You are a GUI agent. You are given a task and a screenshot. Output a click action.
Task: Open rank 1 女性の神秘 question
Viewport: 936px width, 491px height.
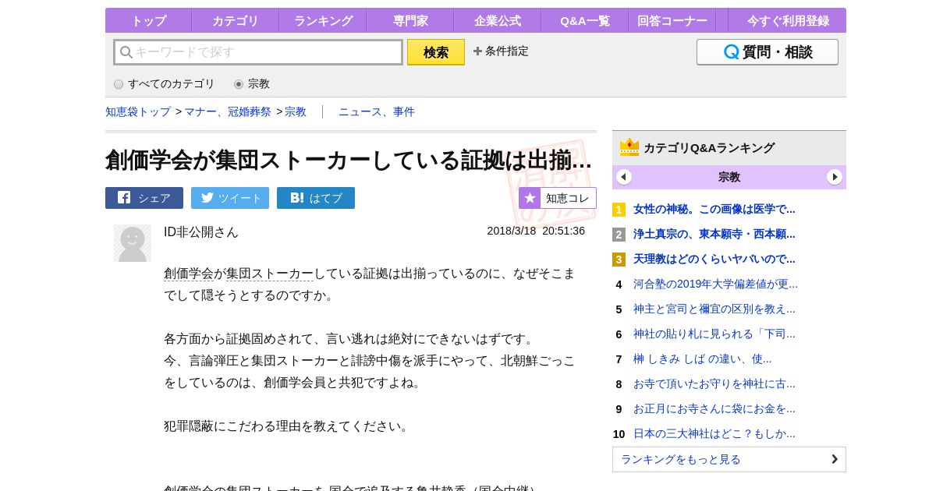tap(714, 209)
